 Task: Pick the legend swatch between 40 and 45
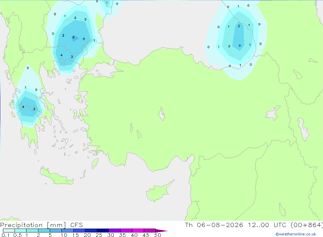tap(138, 231)
